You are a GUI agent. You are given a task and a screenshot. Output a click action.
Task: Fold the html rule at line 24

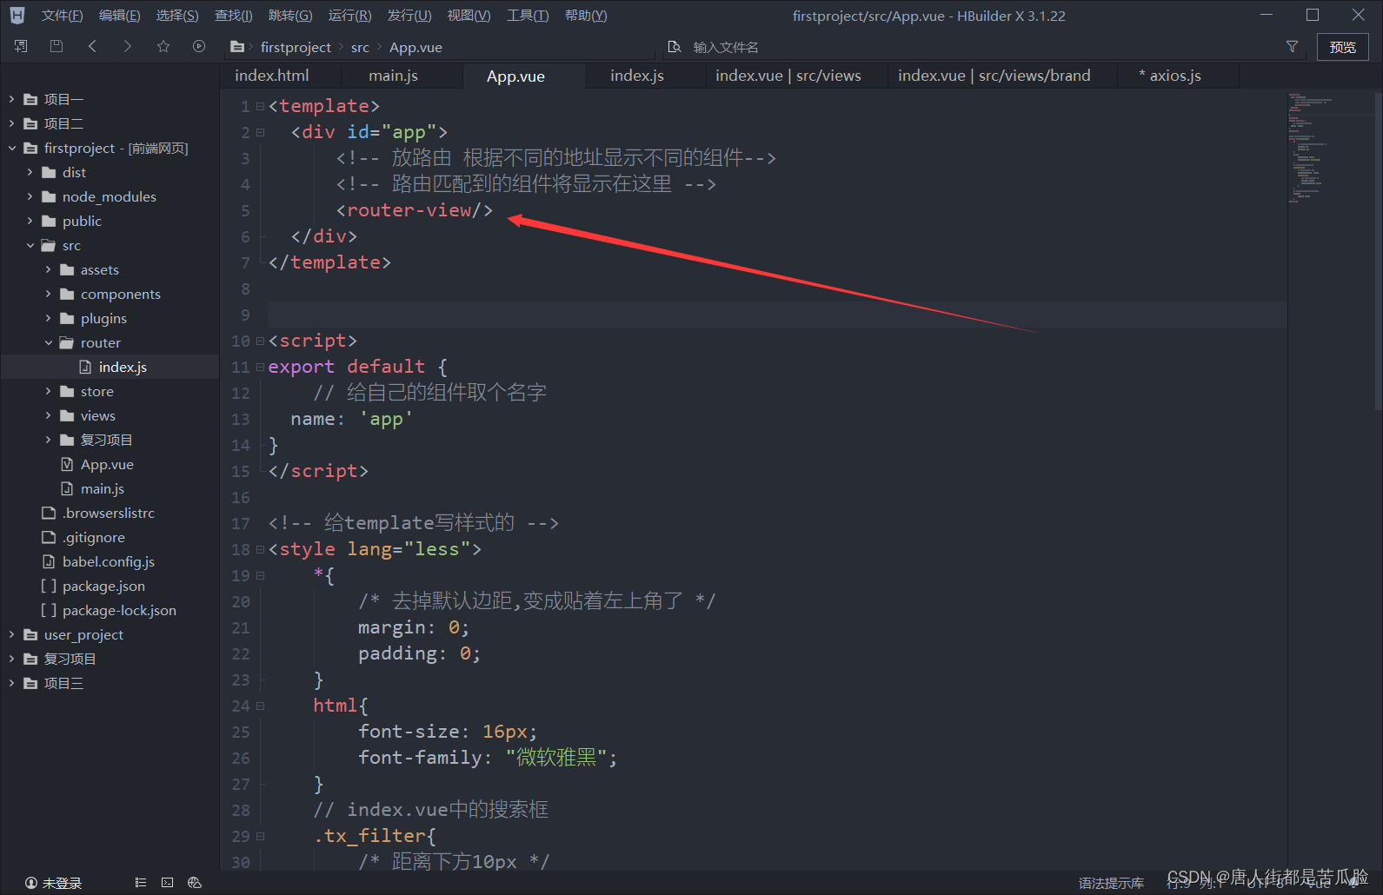tap(260, 706)
